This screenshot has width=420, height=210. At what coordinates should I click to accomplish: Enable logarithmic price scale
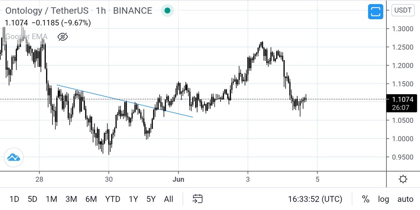coord(383,199)
